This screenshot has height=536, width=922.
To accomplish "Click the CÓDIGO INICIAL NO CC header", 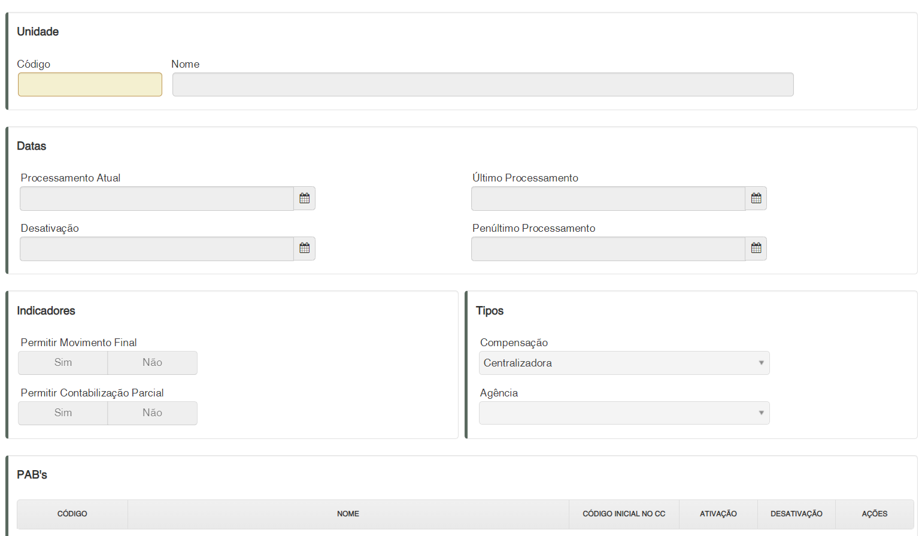I will [624, 514].
